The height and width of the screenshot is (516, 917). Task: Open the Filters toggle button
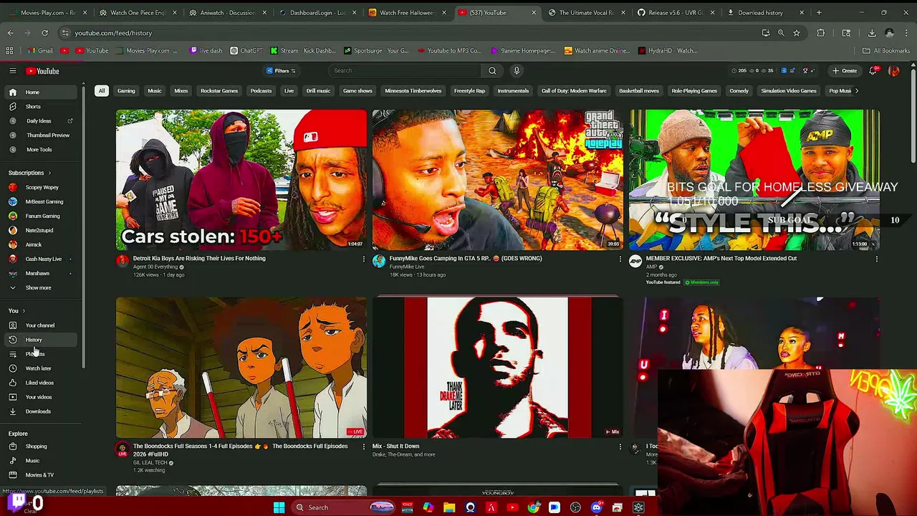coord(281,71)
